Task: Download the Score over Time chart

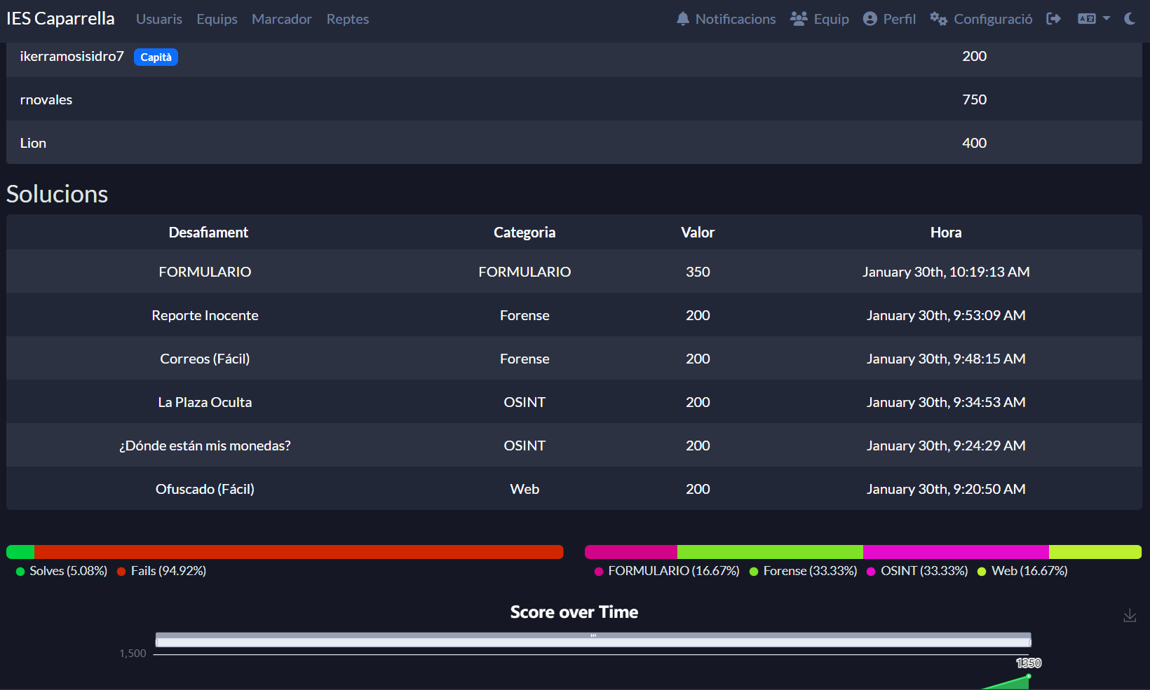Action: (x=1130, y=616)
